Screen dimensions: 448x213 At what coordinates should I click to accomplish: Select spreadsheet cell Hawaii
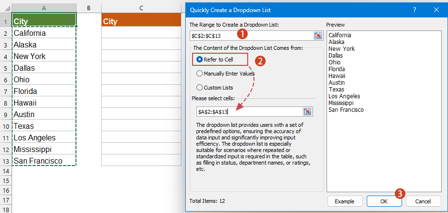pyautogui.click(x=44, y=102)
